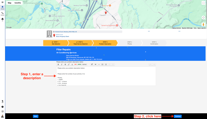
Task: Apply GREEN text color
Action: click(x=79, y=64)
